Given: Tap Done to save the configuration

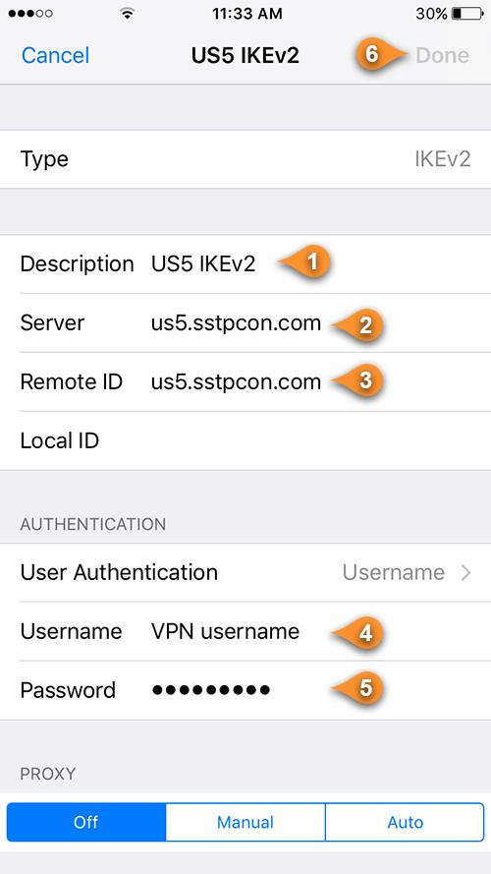Looking at the screenshot, I should (443, 55).
